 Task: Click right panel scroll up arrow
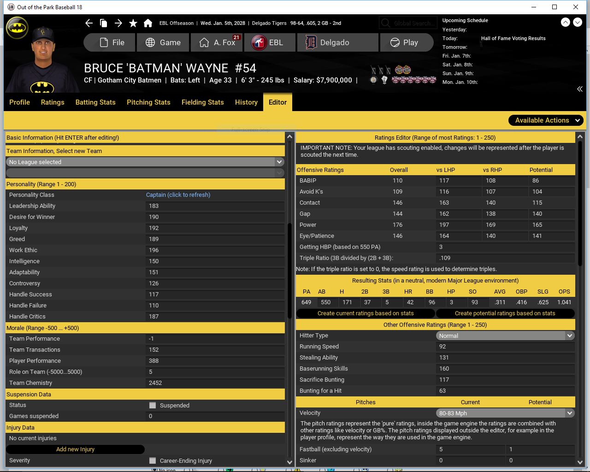pos(580,136)
